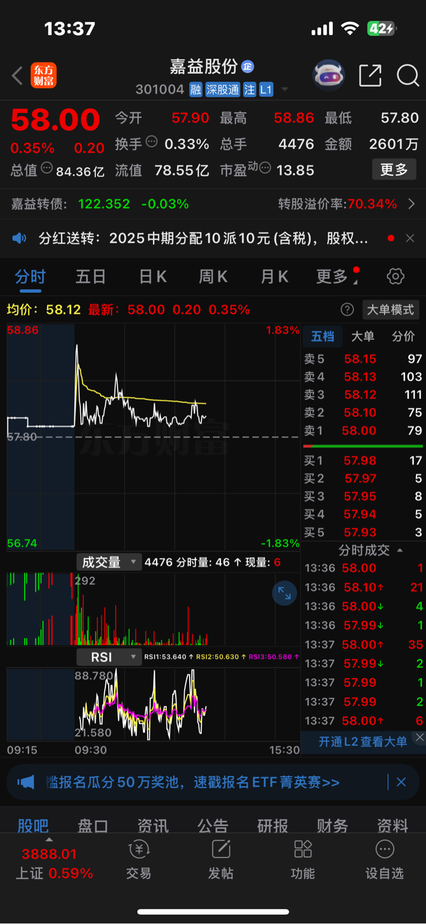Open stock search magnifier
The image size is (426, 924).
pos(408,75)
